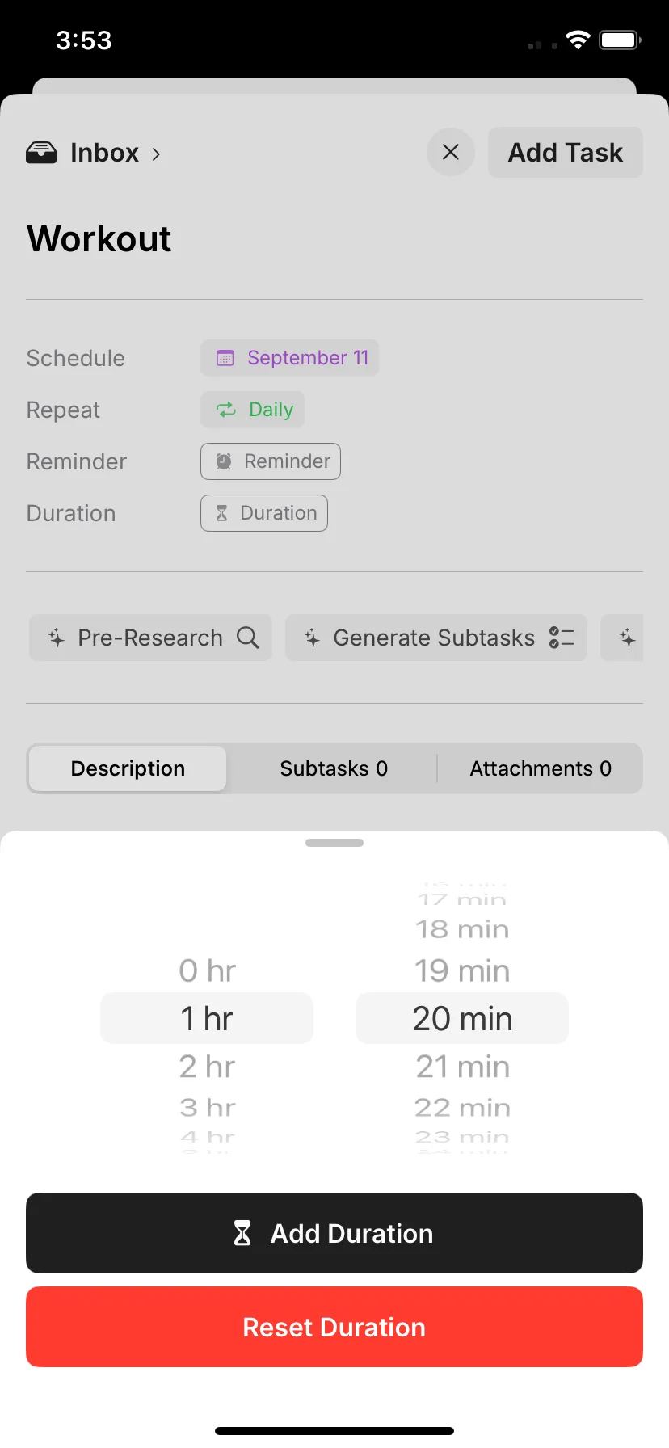Screen dimensions: 669x1448
Task: Change the Daily repeat setting
Action: (x=252, y=410)
